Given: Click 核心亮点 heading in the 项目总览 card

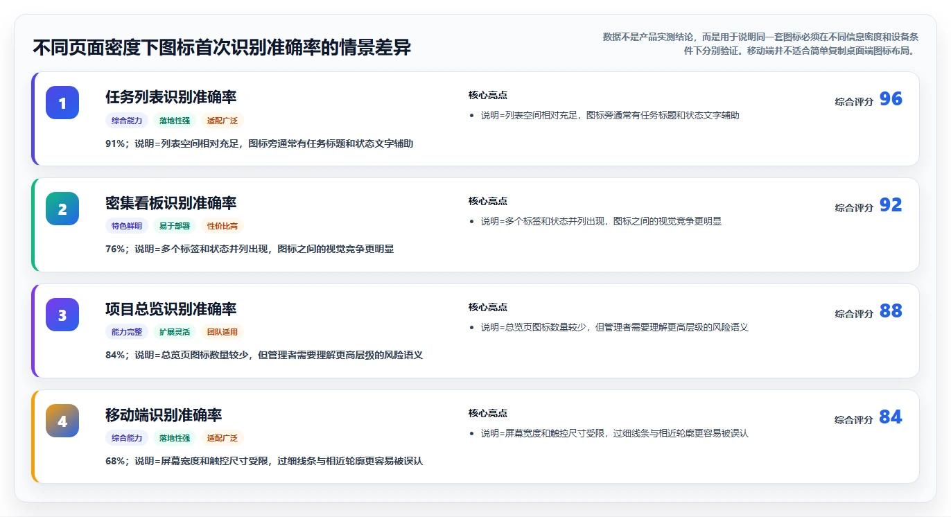Looking at the screenshot, I should click(x=488, y=307).
